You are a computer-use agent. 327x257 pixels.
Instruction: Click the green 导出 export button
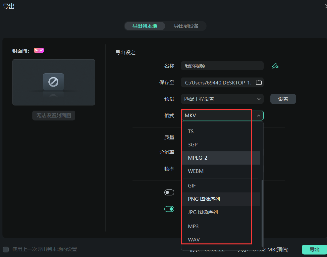point(314,249)
